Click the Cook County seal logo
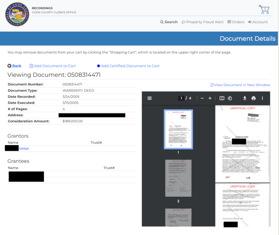Viewport: 279px width, 235px height. point(17,14)
